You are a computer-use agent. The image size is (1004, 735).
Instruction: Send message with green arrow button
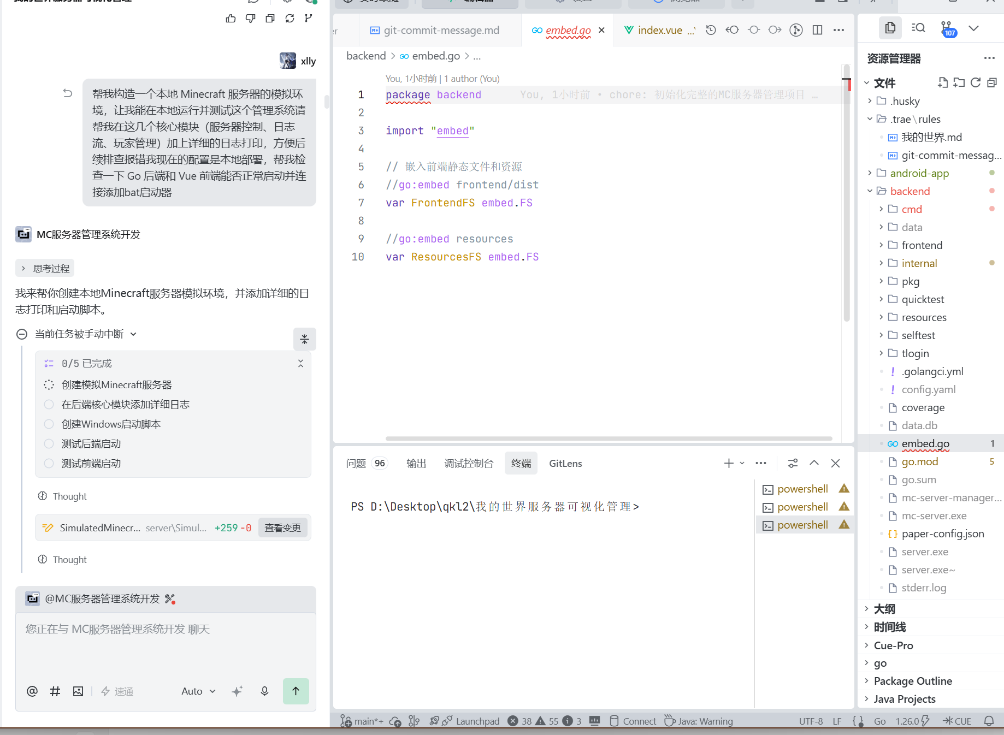point(296,691)
